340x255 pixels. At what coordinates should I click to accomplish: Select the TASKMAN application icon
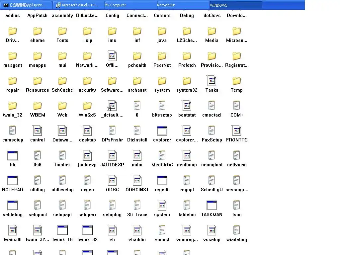point(212,206)
